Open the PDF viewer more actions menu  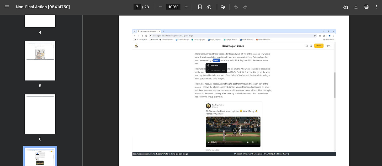click(x=376, y=7)
